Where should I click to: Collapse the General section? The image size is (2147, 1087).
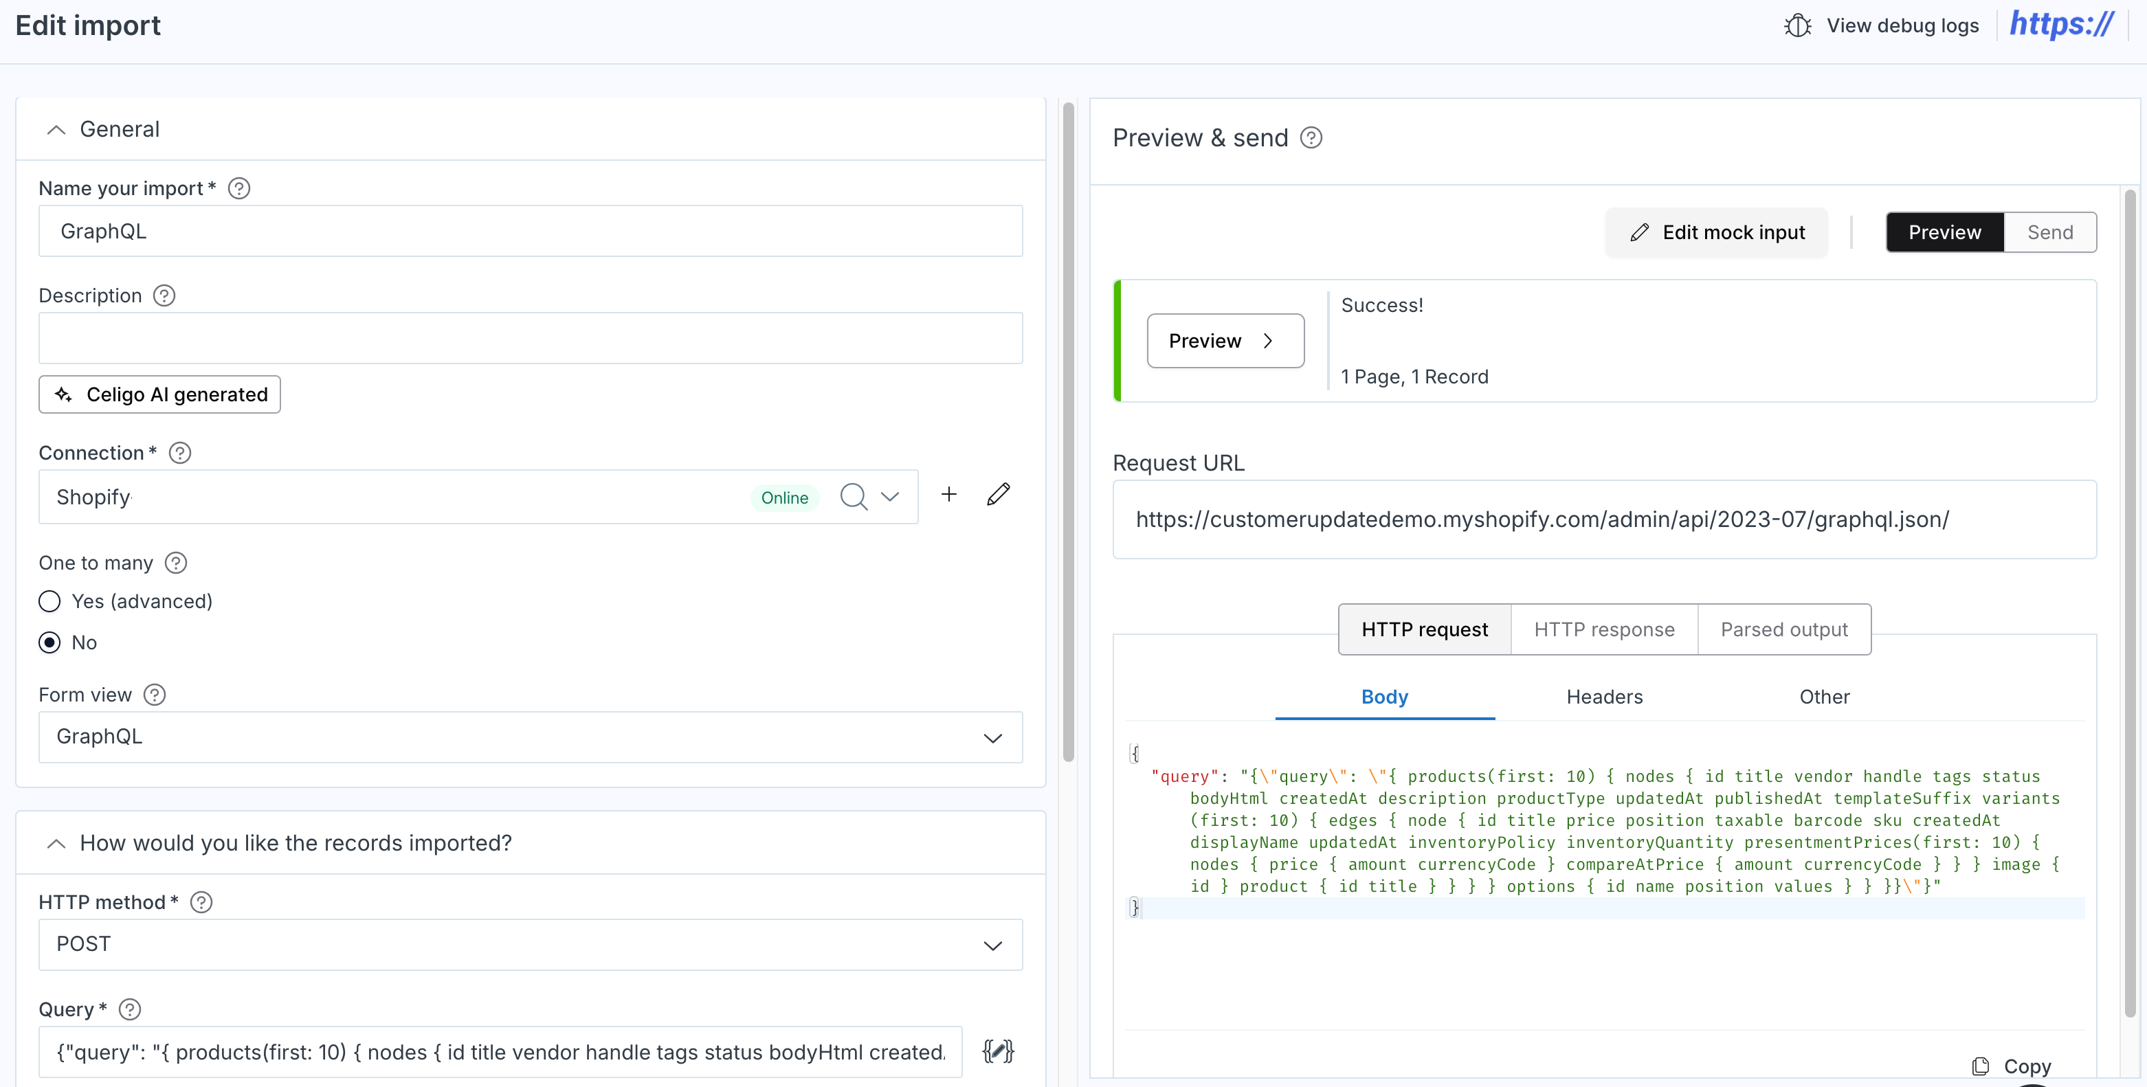56,130
